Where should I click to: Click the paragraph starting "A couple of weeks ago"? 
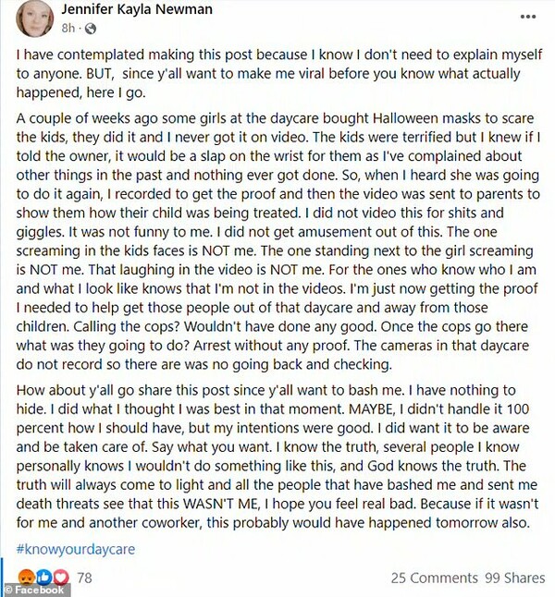pyautogui.click(x=278, y=241)
